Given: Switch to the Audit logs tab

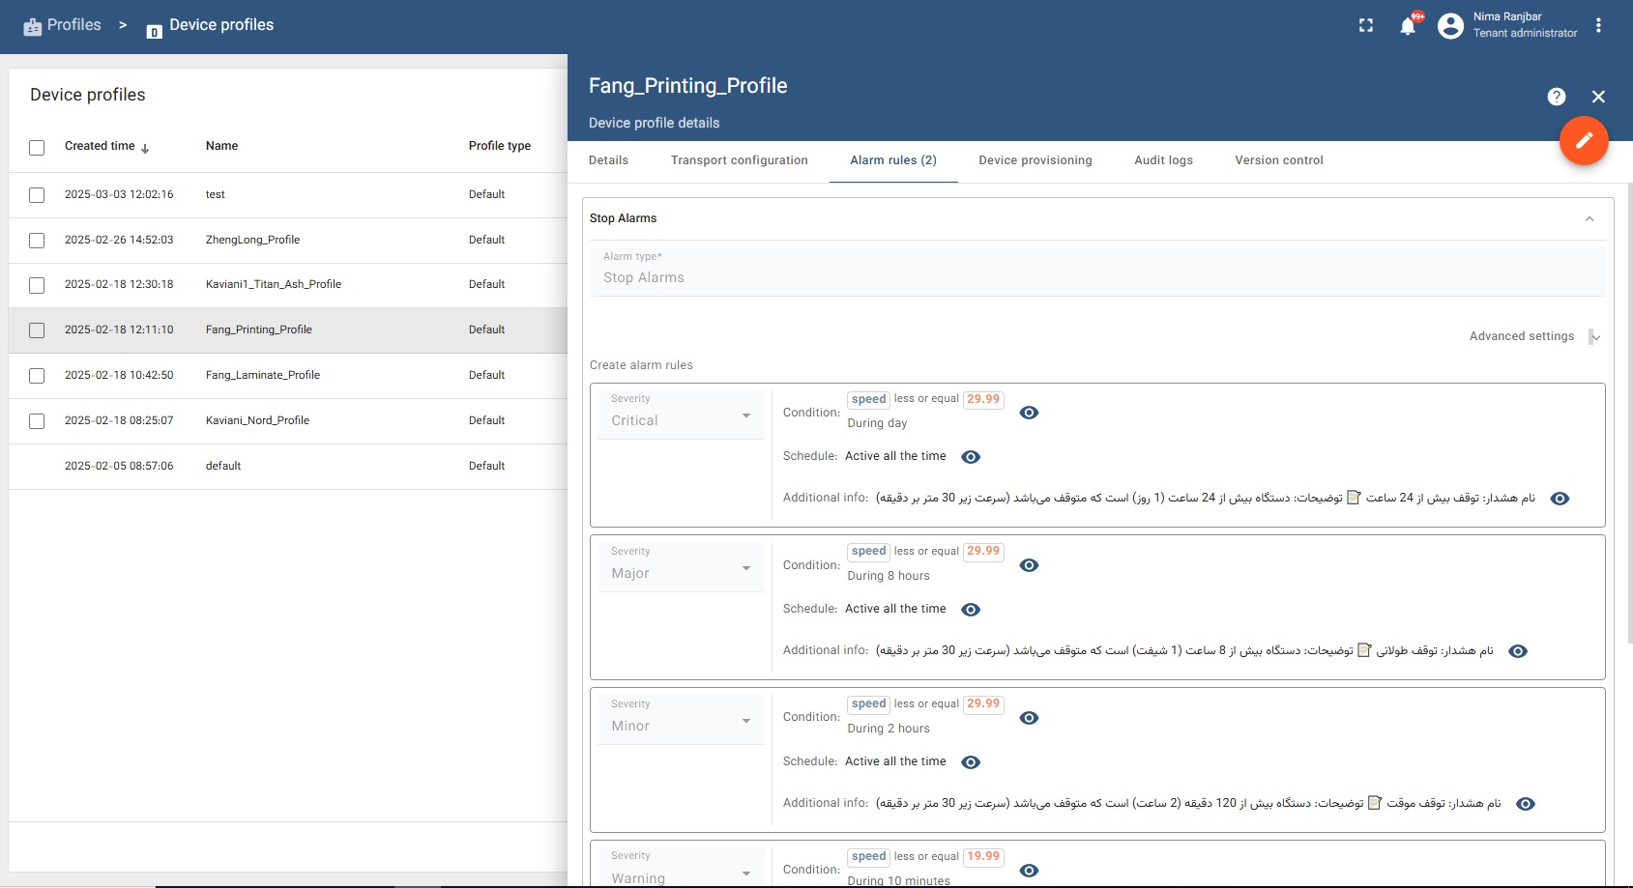Looking at the screenshot, I should (x=1162, y=160).
